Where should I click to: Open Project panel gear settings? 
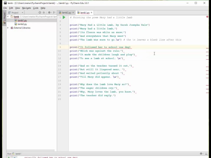pyautogui.click(x=49, y=13)
